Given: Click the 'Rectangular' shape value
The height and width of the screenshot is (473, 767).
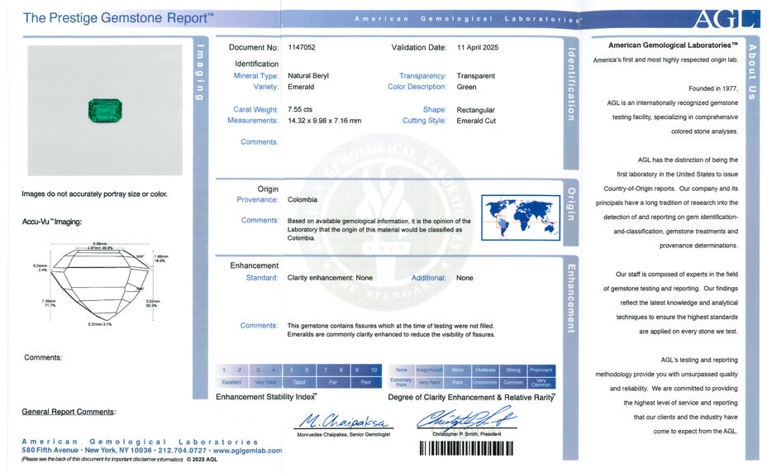Looking at the screenshot, I should pos(476,110).
